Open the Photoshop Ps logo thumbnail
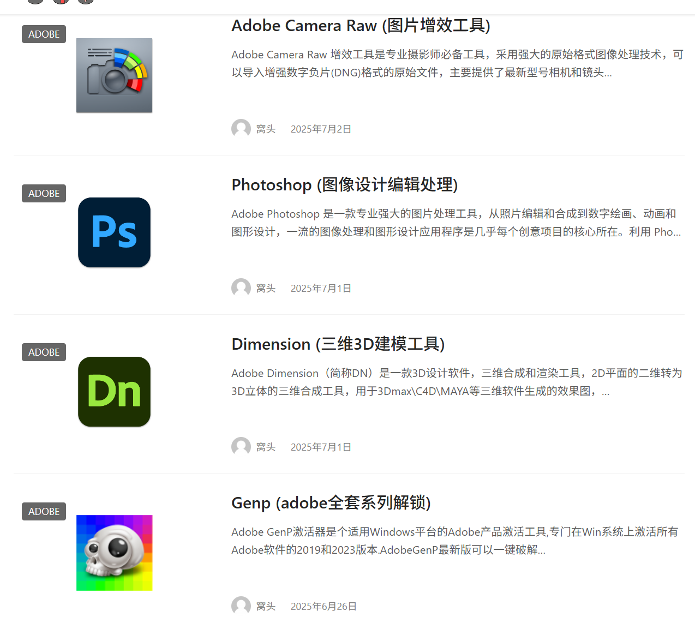Screen dimensions: 695x623 click(x=114, y=232)
